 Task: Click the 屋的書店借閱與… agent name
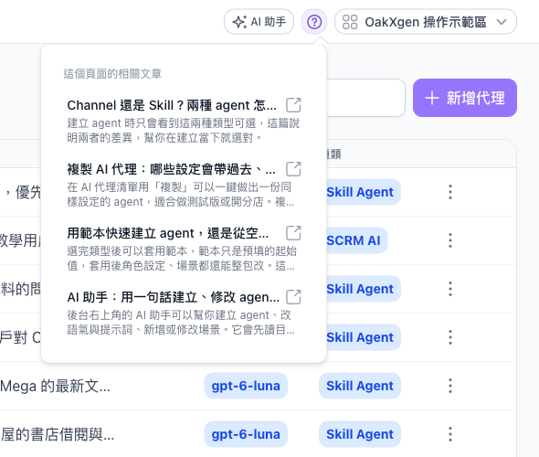pyautogui.click(x=57, y=434)
